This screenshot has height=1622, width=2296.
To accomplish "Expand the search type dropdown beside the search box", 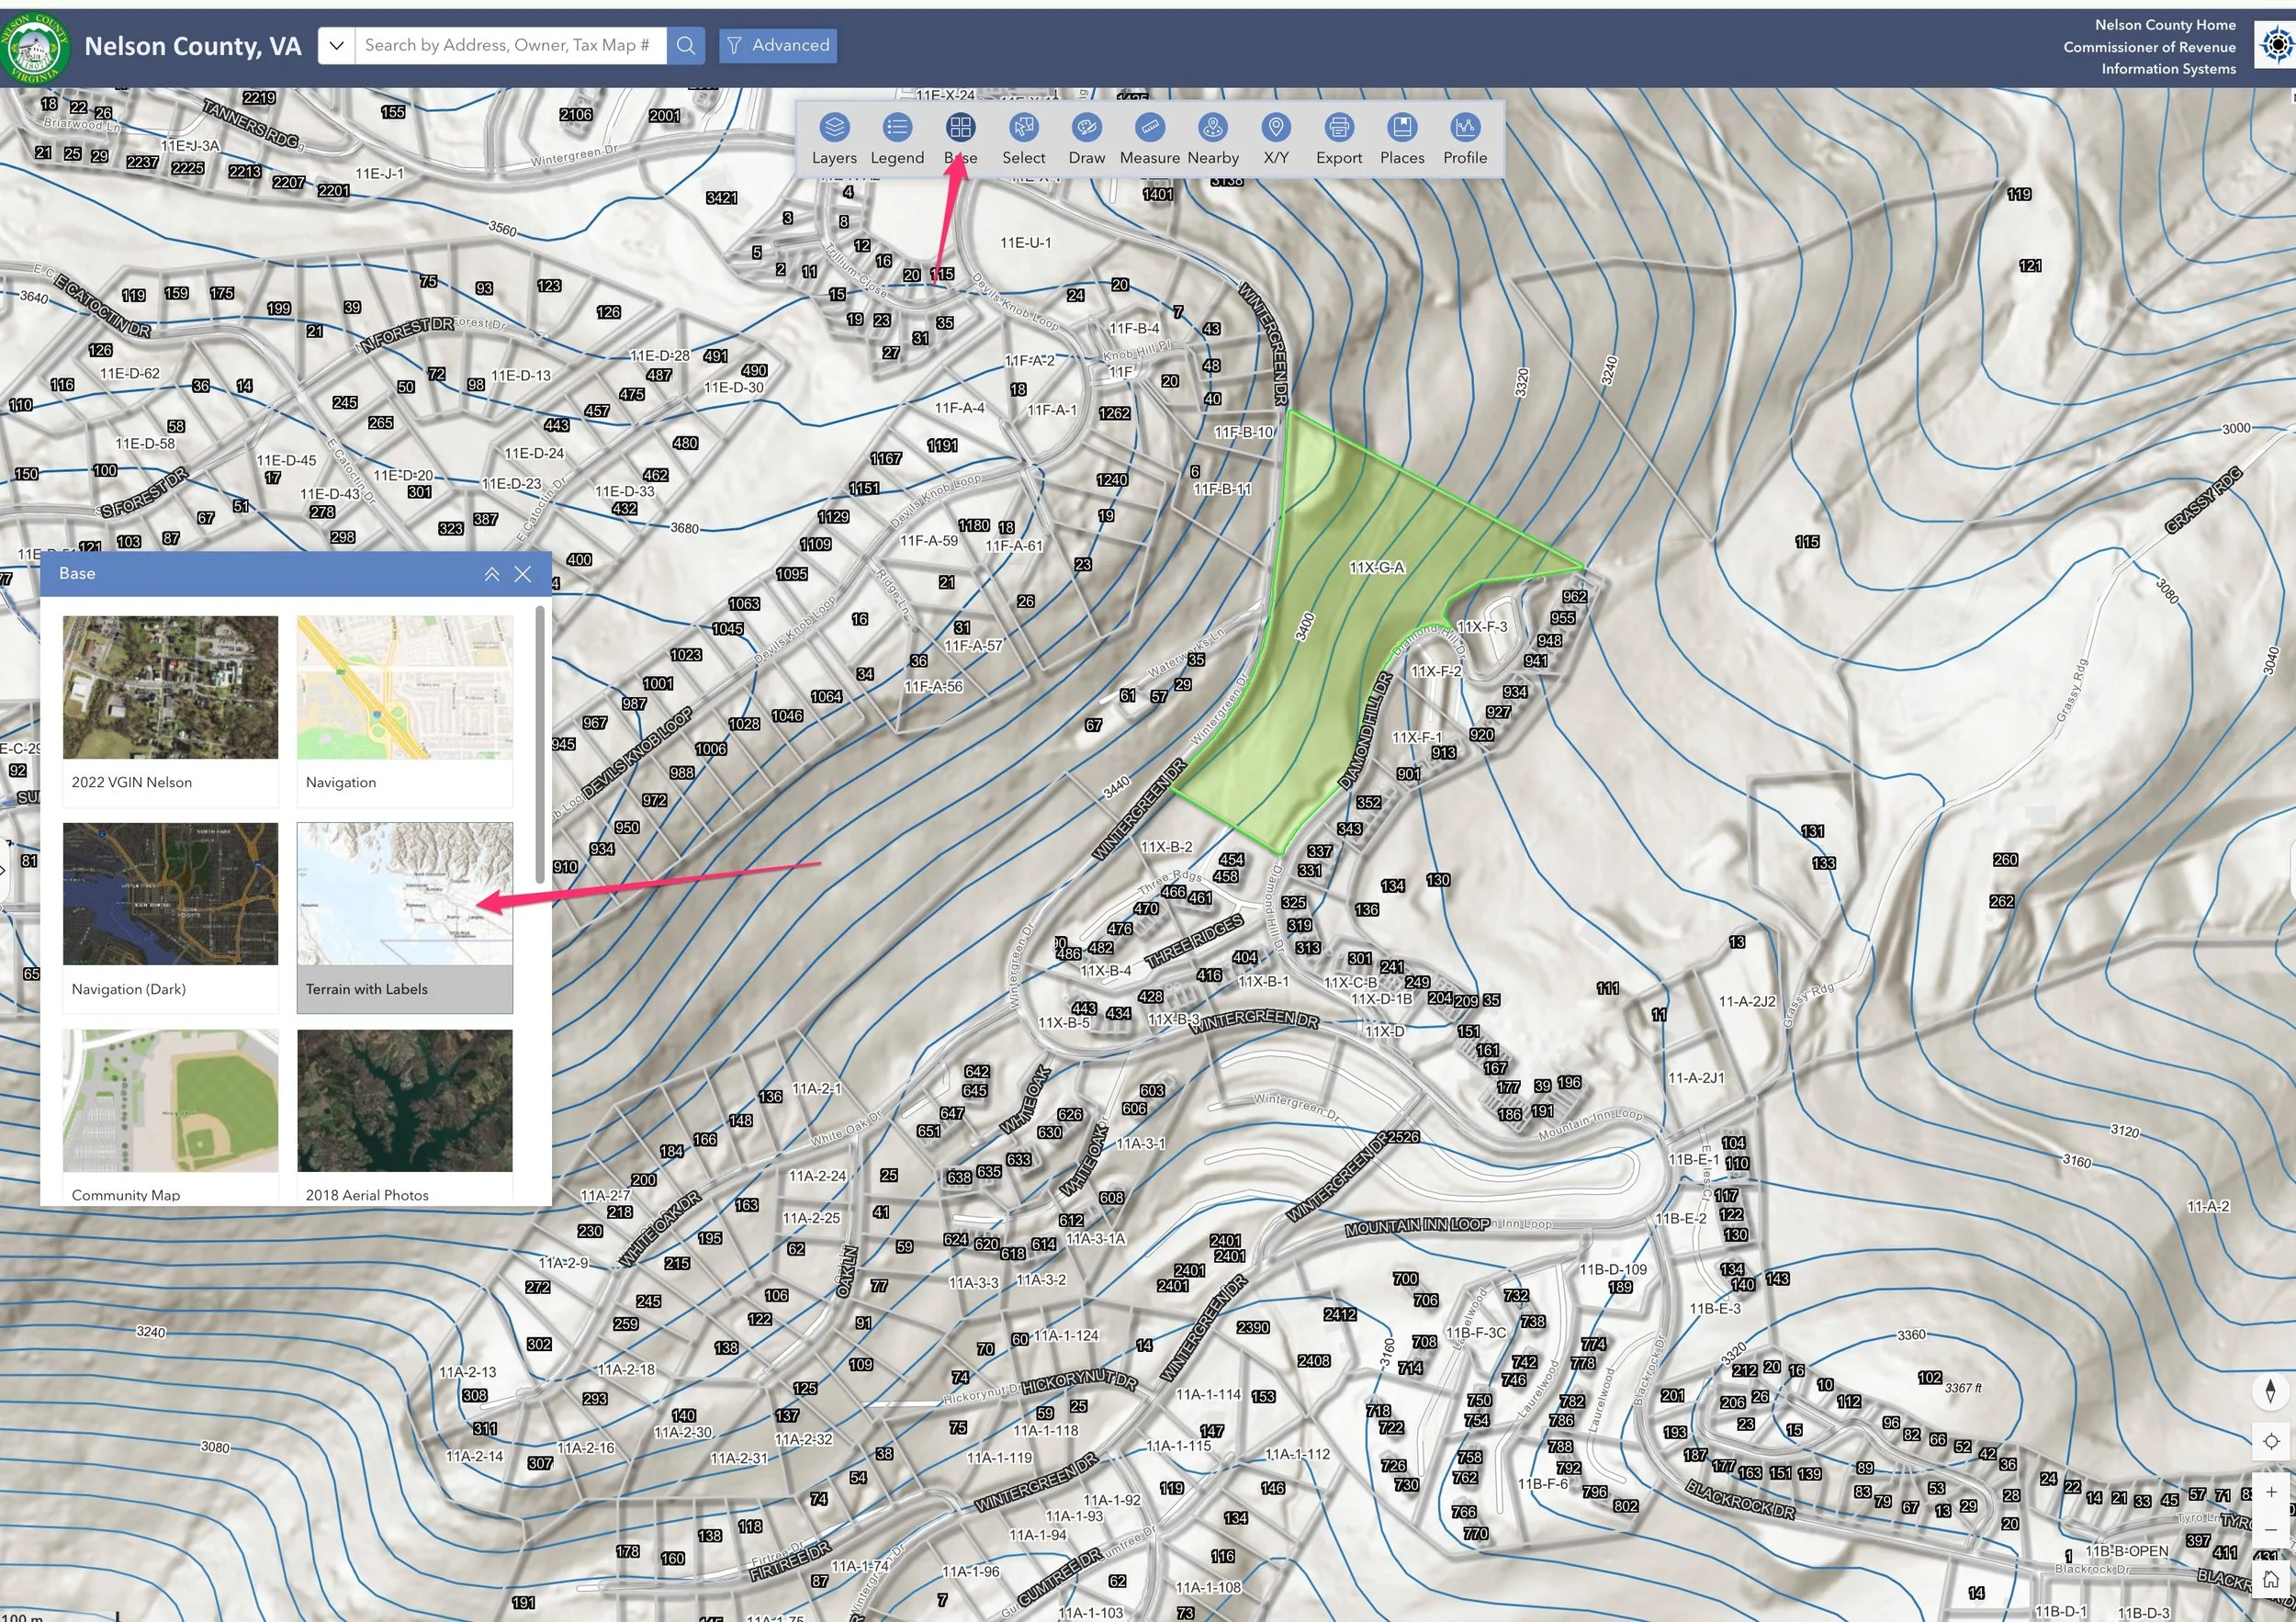I will pyautogui.click(x=337, y=45).
